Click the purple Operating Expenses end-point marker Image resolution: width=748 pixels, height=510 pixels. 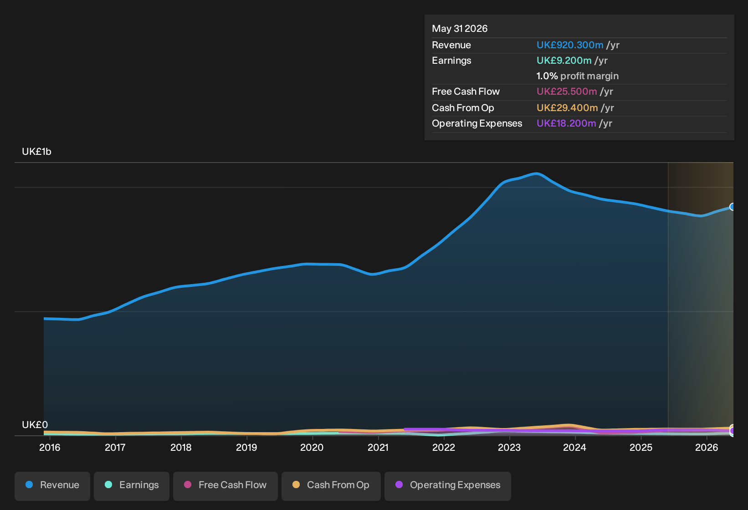[733, 431]
